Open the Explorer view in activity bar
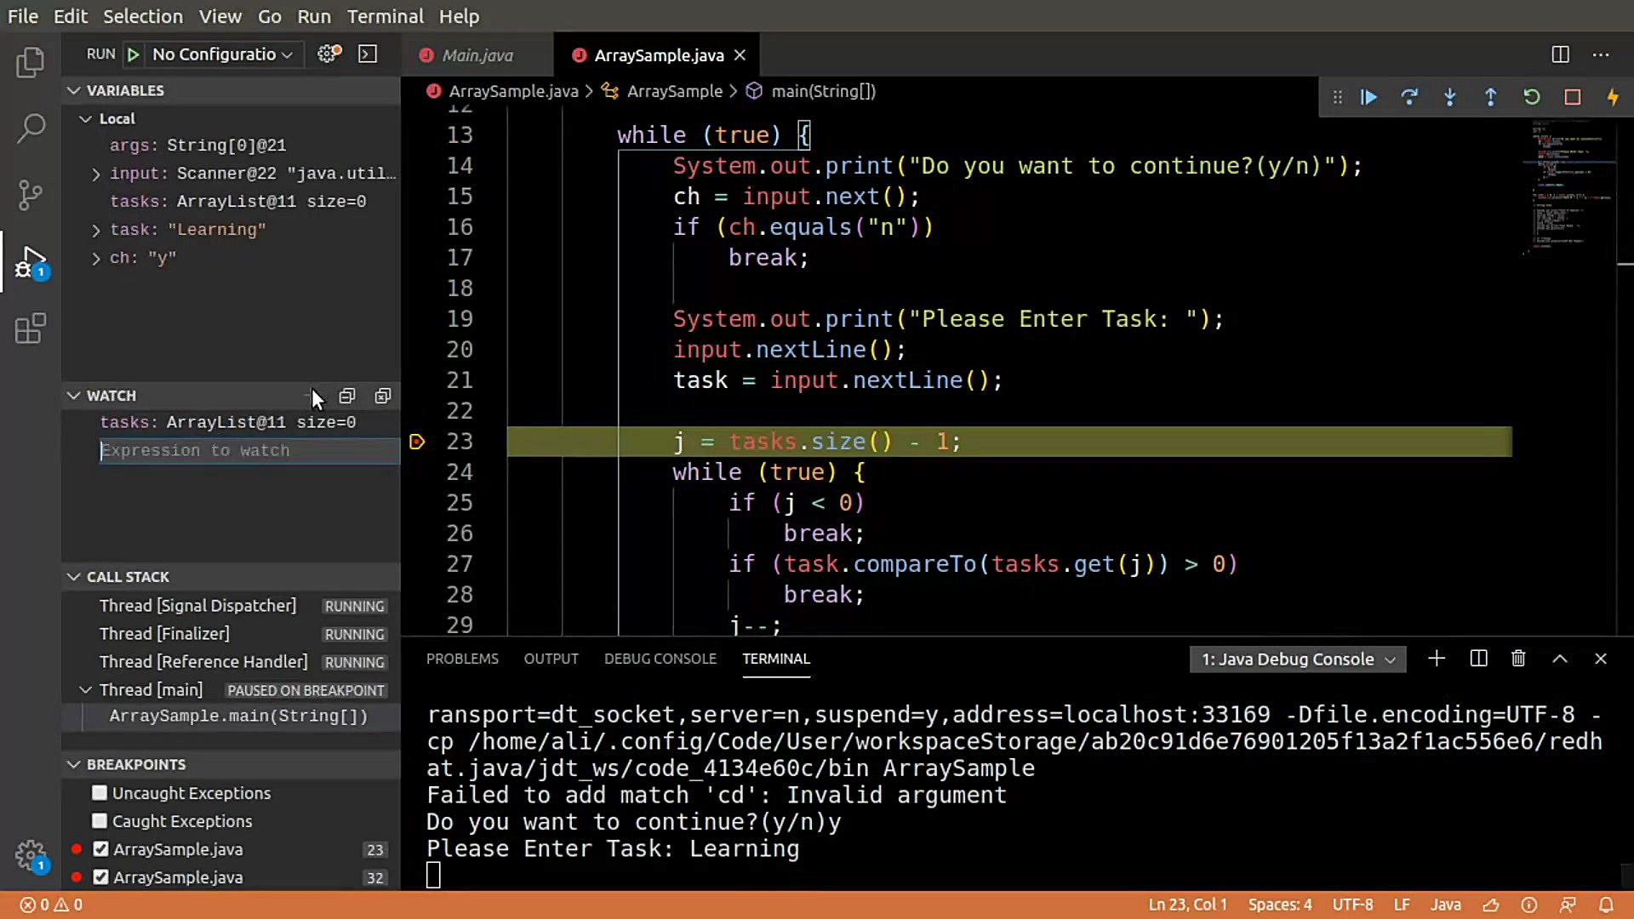This screenshot has width=1634, height=919. click(x=31, y=62)
